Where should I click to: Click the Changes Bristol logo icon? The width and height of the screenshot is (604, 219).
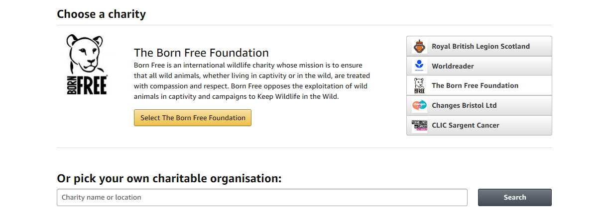click(x=419, y=105)
